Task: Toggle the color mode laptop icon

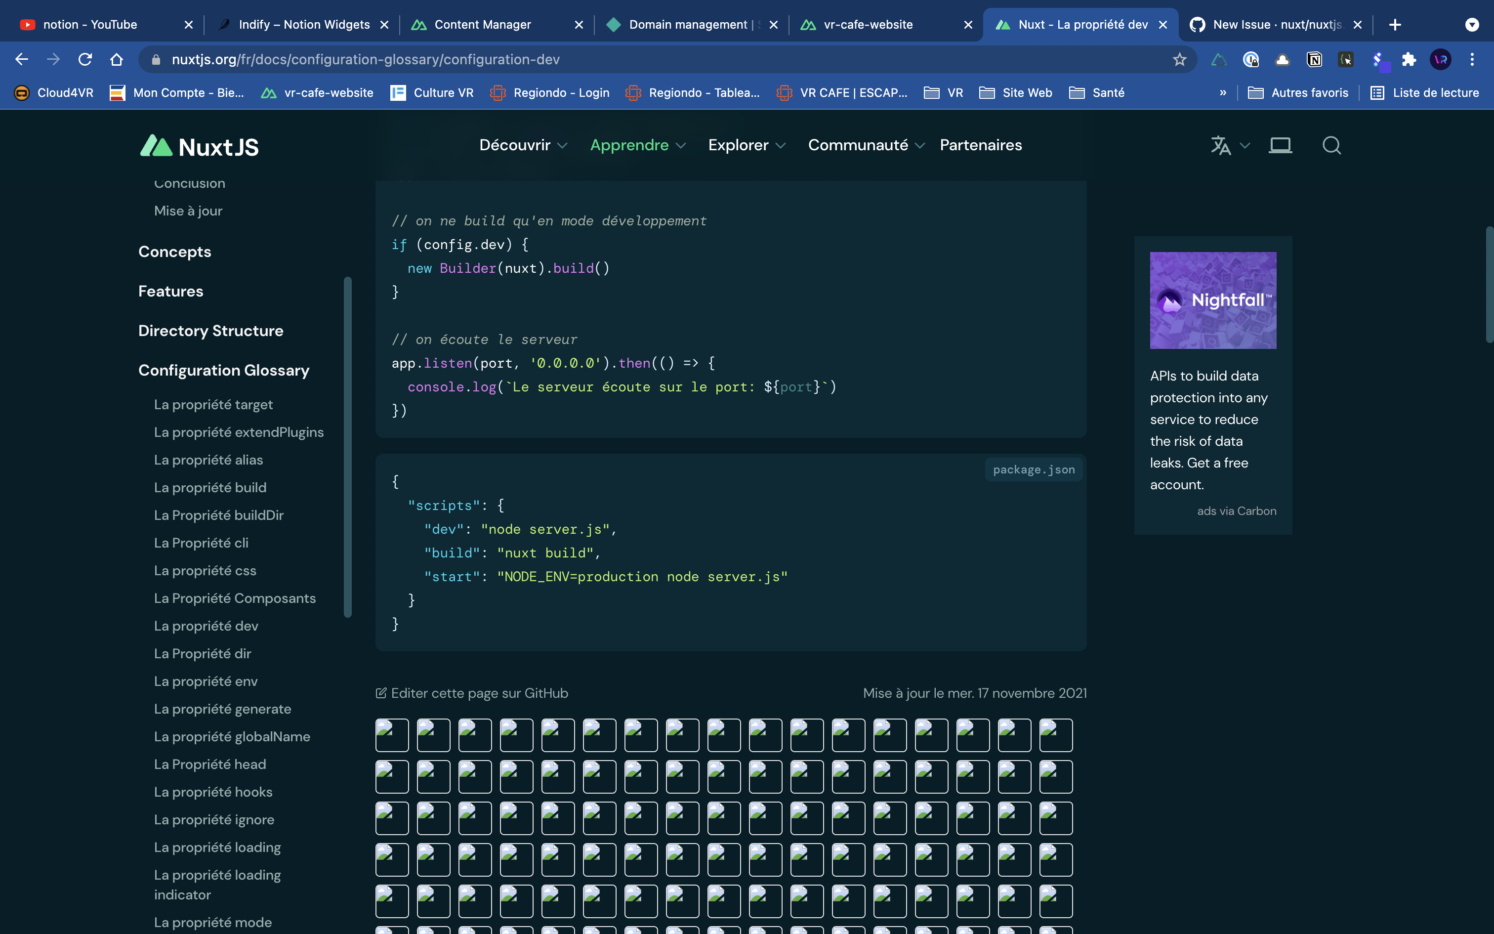Action: click(x=1281, y=145)
